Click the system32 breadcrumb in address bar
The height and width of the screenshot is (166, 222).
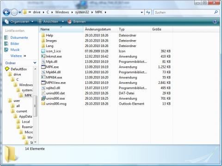click(x=82, y=12)
